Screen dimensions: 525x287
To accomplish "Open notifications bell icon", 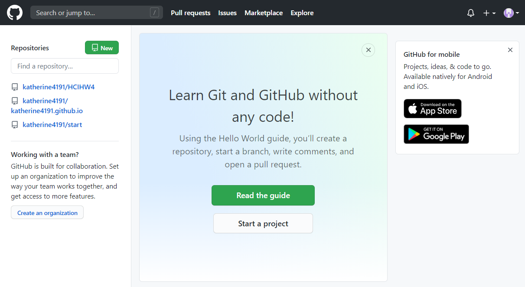I will coord(471,13).
